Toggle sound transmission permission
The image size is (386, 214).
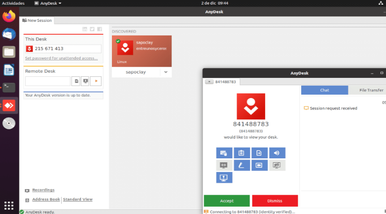click(277, 153)
